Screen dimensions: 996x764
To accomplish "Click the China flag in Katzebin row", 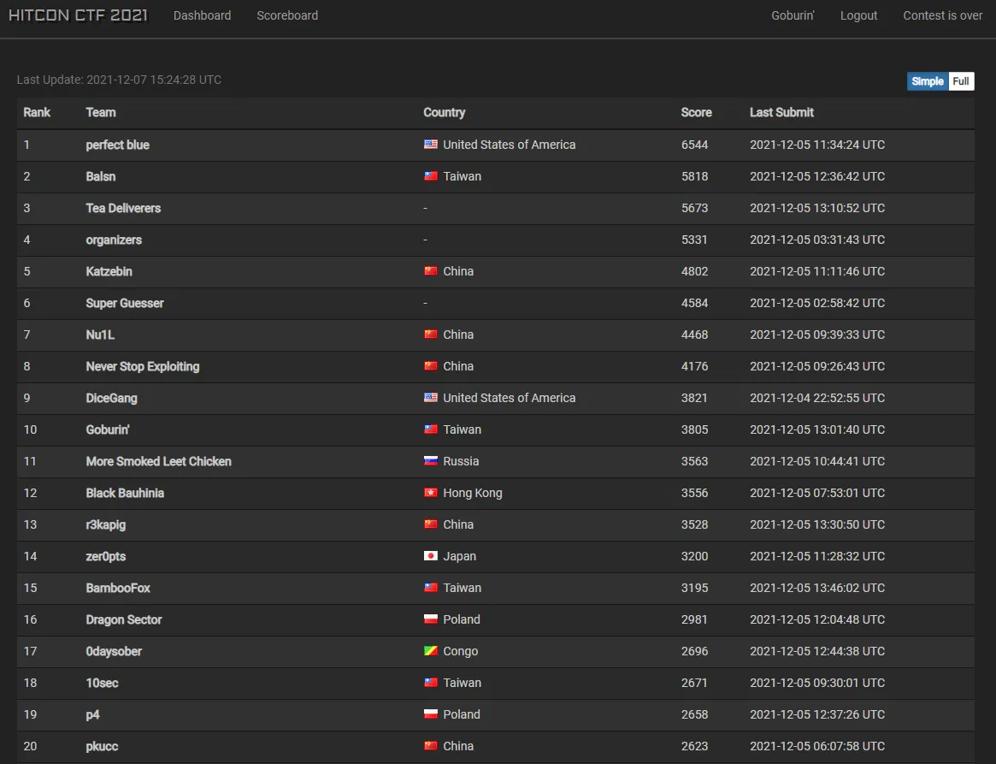I will 431,271.
